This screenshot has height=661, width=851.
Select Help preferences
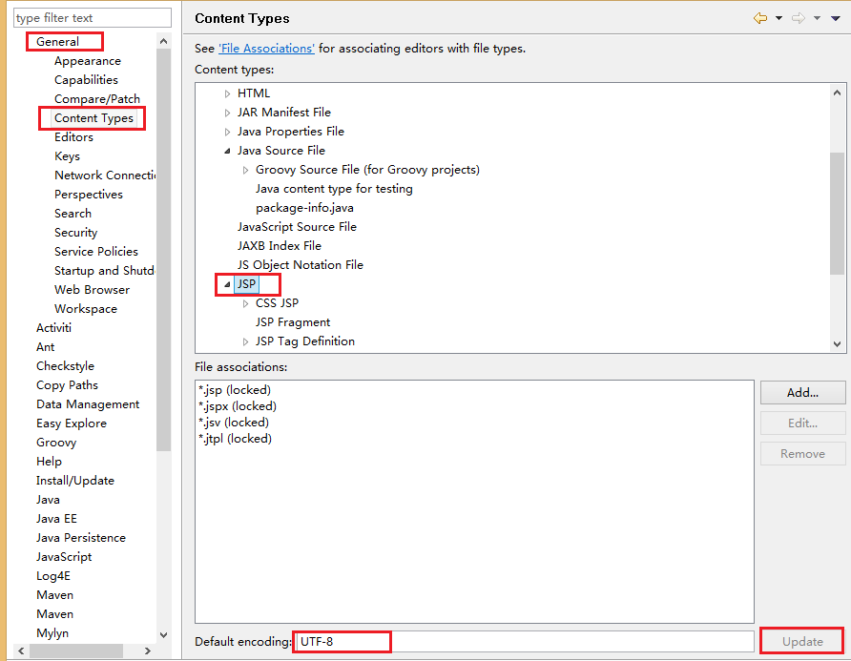pos(49,462)
